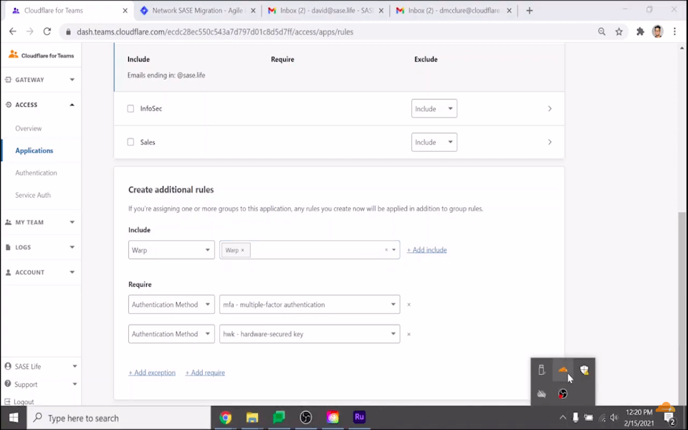Click Logout in the sidebar
Viewport: 688px width, 430px height.
click(x=24, y=401)
